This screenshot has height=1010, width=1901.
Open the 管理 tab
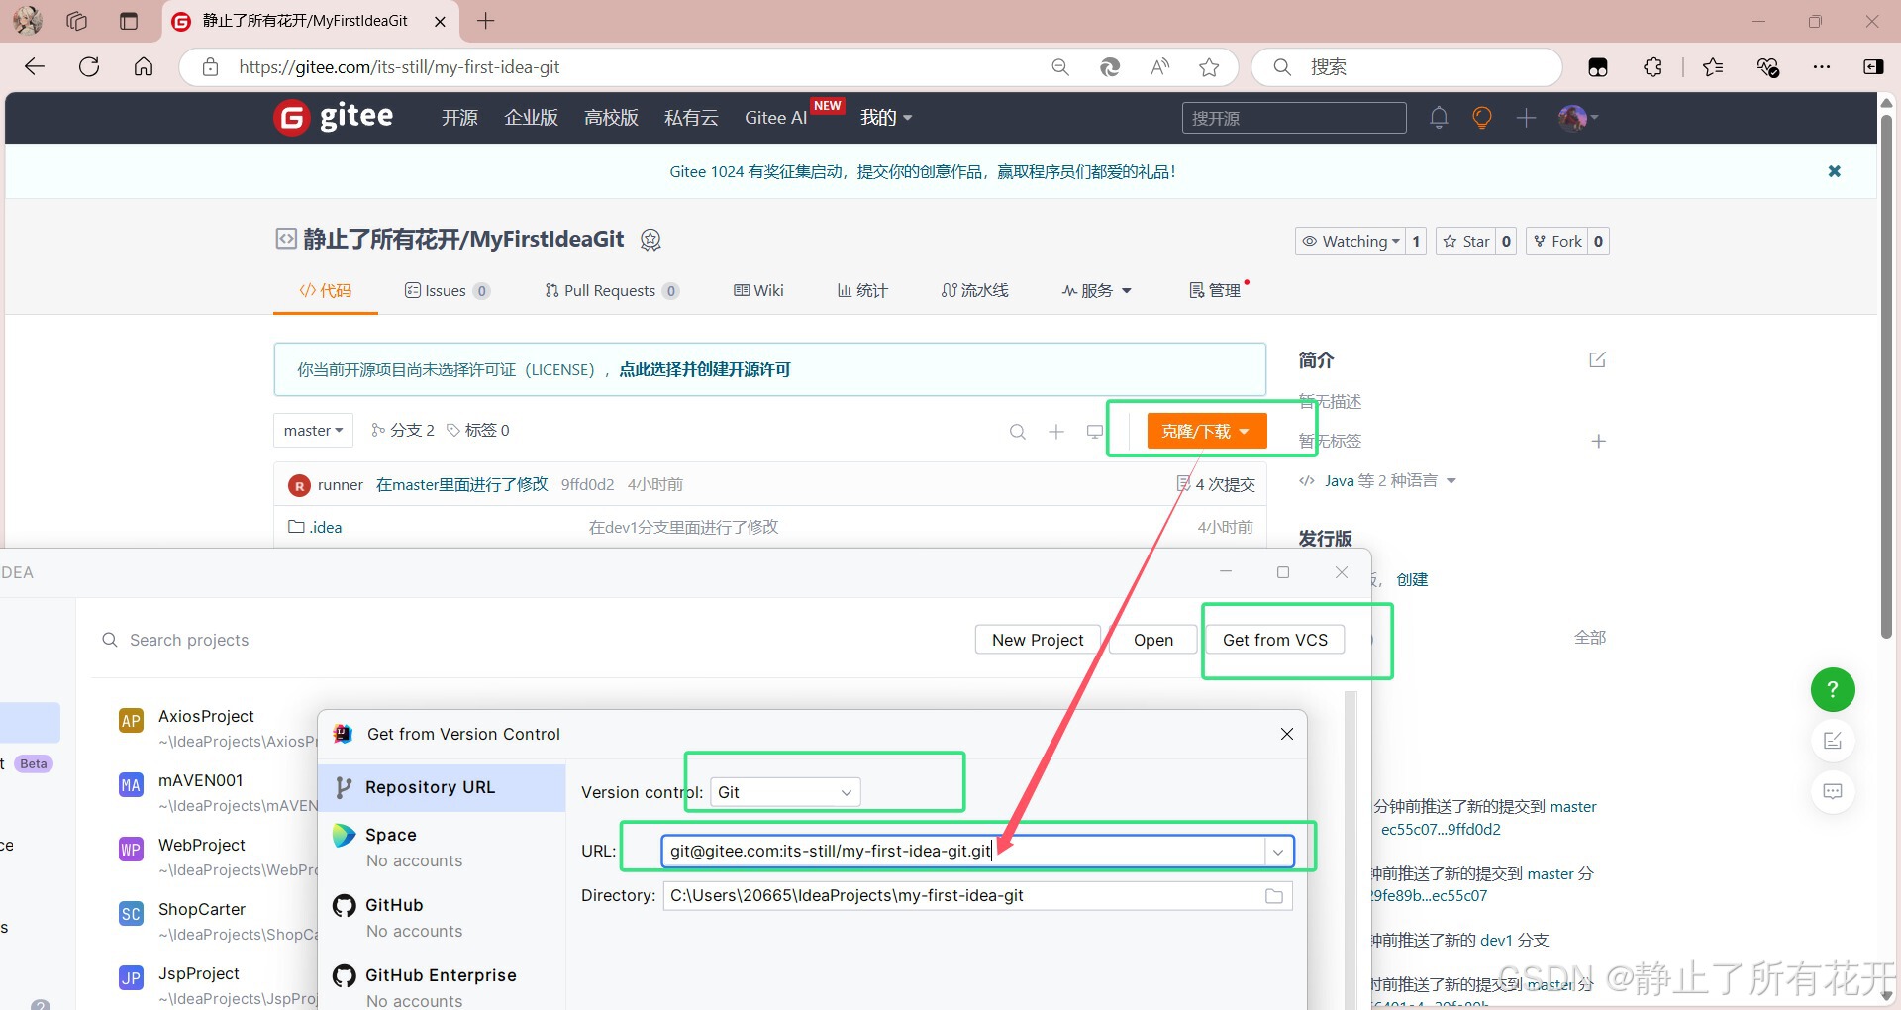pyautogui.click(x=1215, y=290)
